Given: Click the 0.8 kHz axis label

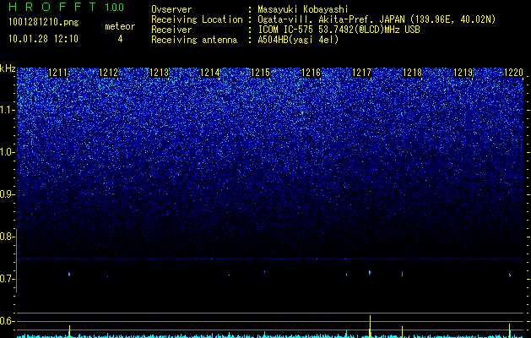Looking at the screenshot, I should [x=7, y=237].
